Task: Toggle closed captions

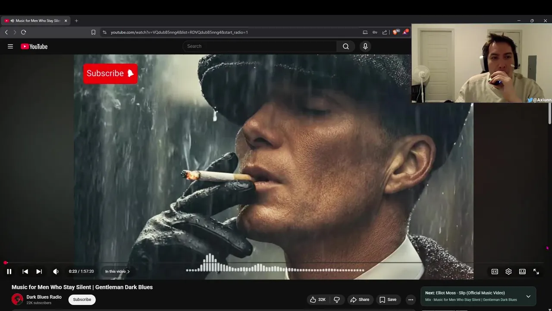Action: pyautogui.click(x=495, y=271)
